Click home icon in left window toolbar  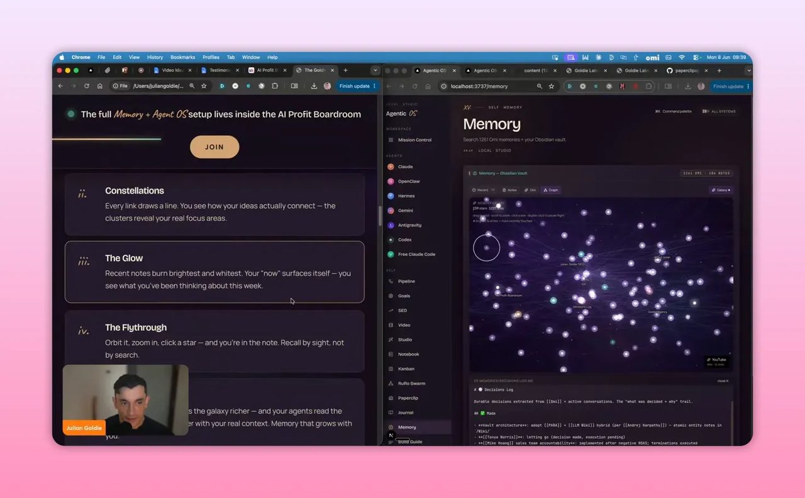coord(99,86)
